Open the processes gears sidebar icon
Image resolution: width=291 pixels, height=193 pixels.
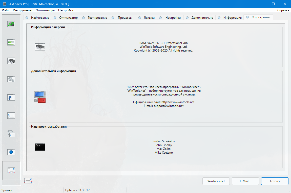click(x=11, y=79)
